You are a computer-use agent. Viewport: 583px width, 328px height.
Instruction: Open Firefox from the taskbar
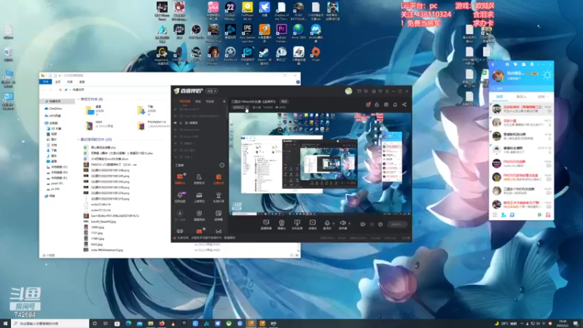162,324
